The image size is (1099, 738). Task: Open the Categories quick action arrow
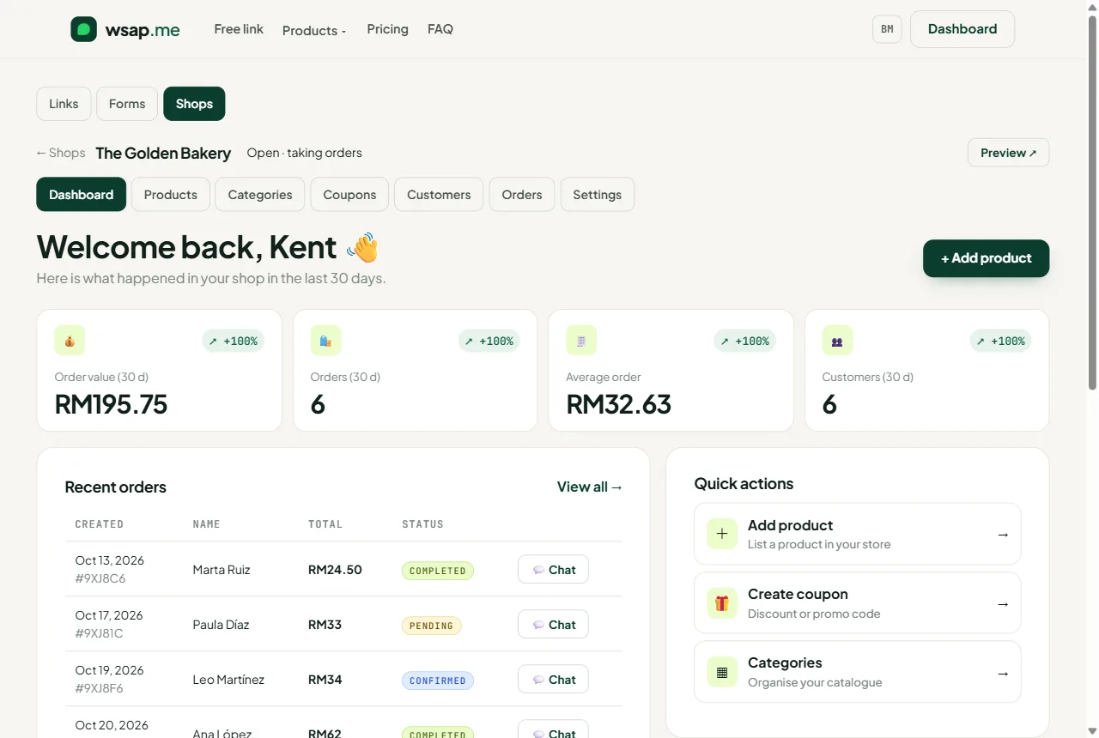[1003, 673]
